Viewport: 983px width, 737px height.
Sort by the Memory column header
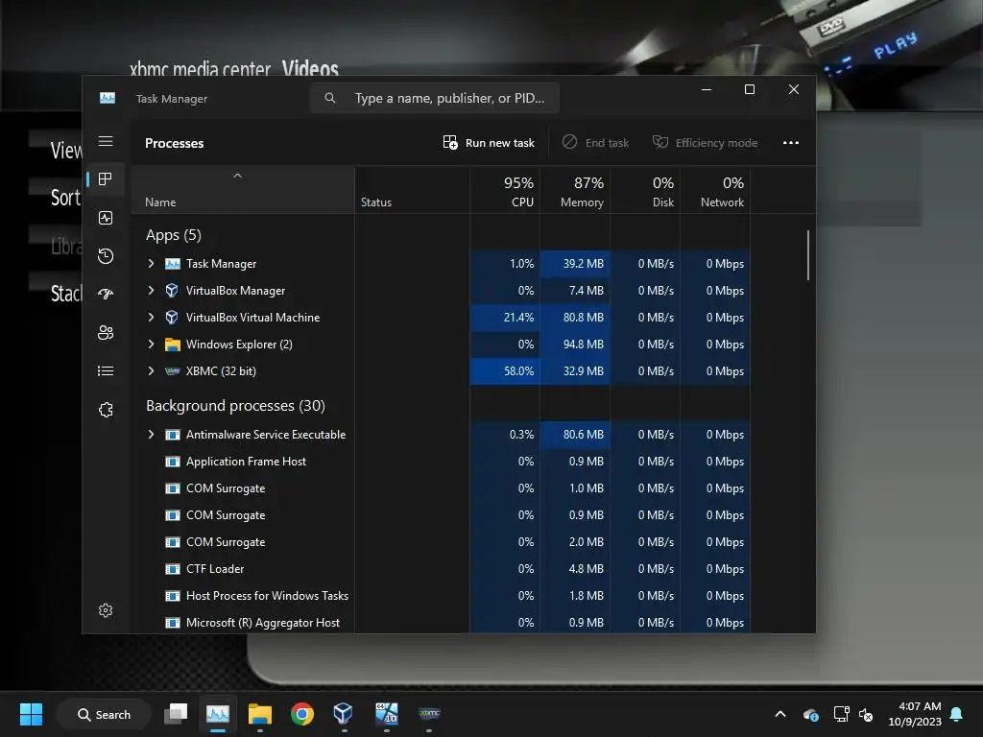pyautogui.click(x=575, y=191)
